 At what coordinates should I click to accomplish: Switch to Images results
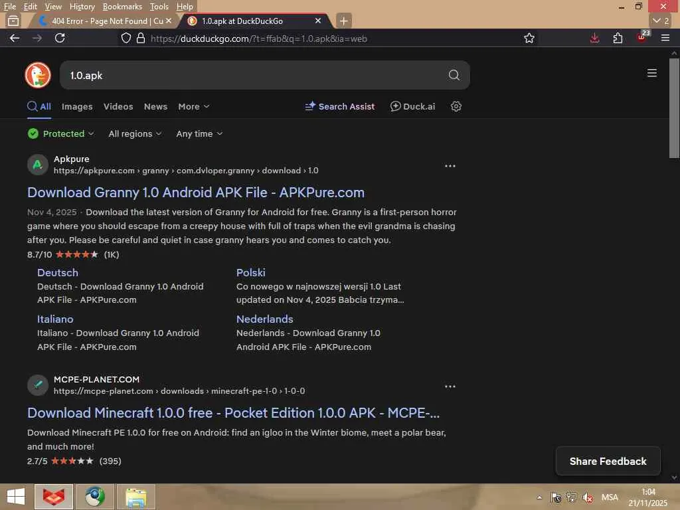(x=77, y=106)
